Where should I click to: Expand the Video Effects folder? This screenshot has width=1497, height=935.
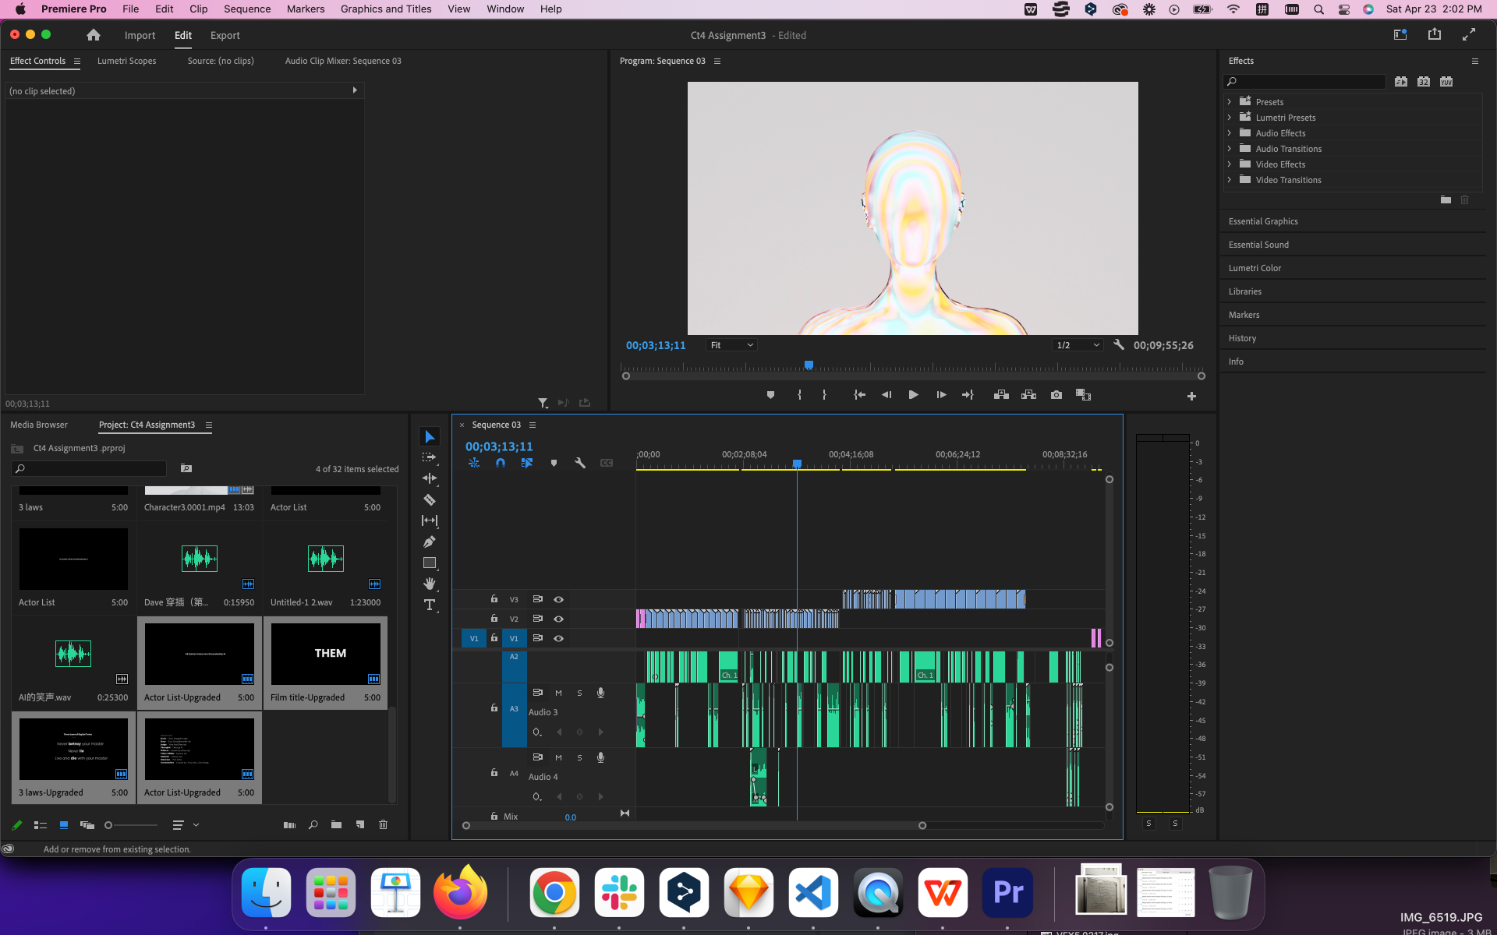coord(1230,164)
